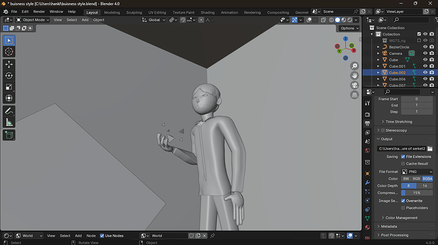Screen dimensions: 438x245
Task: Open the Scene properties tab
Action: click(368, 142)
